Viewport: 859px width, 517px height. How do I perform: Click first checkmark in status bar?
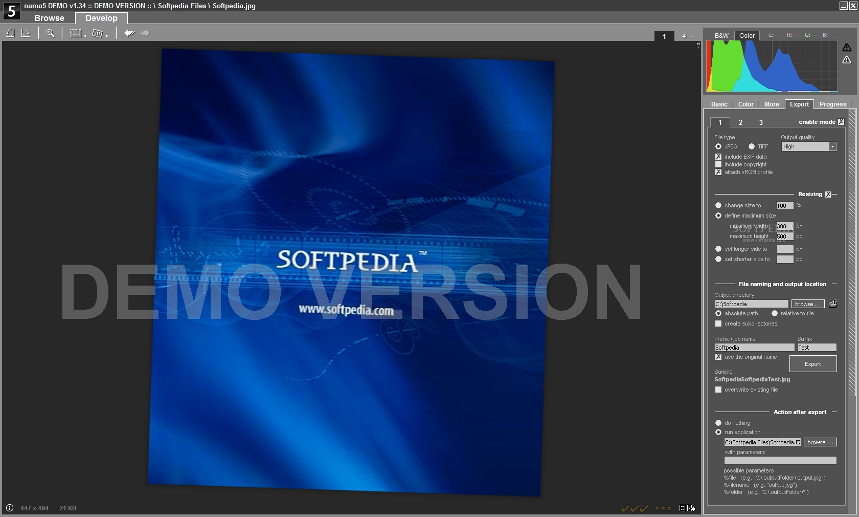[625, 508]
